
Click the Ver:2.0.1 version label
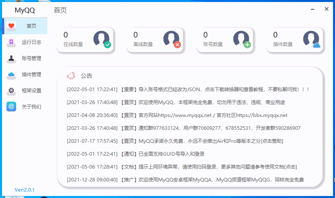click(x=25, y=190)
